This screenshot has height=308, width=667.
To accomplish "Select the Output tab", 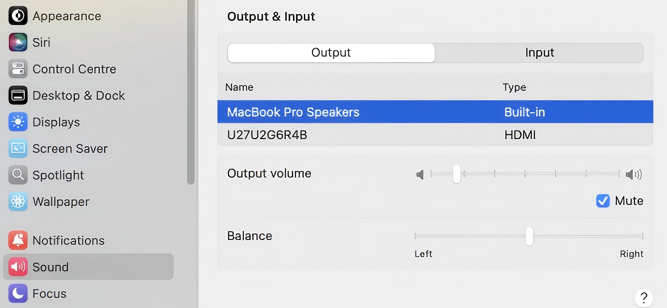I will pyautogui.click(x=331, y=53).
